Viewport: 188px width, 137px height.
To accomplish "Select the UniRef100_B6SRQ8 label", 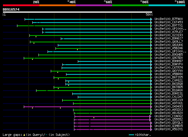I will point(169,84).
